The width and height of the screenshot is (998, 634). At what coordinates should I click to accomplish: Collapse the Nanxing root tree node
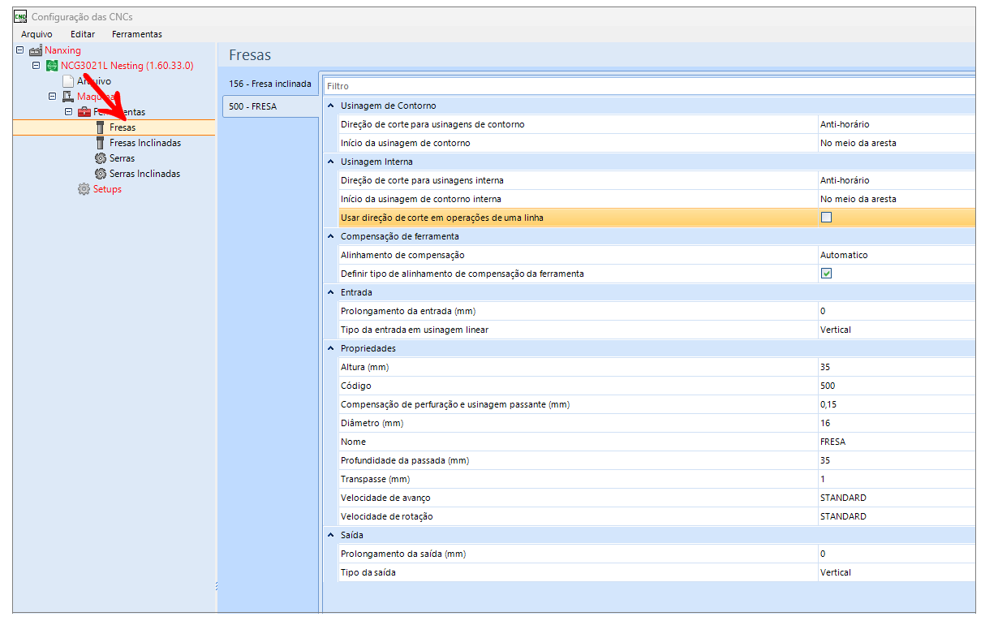[20, 50]
